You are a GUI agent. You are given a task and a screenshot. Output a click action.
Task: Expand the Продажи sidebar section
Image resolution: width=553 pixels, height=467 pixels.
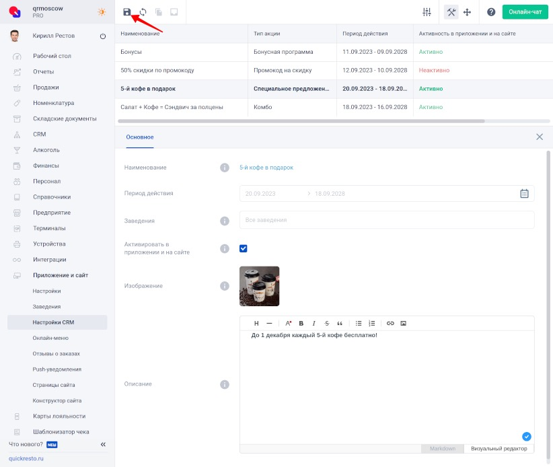pyautogui.click(x=46, y=87)
